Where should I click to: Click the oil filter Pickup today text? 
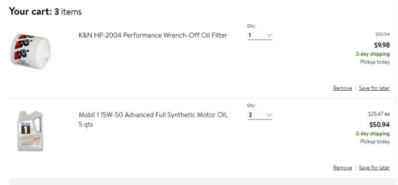coord(375,62)
